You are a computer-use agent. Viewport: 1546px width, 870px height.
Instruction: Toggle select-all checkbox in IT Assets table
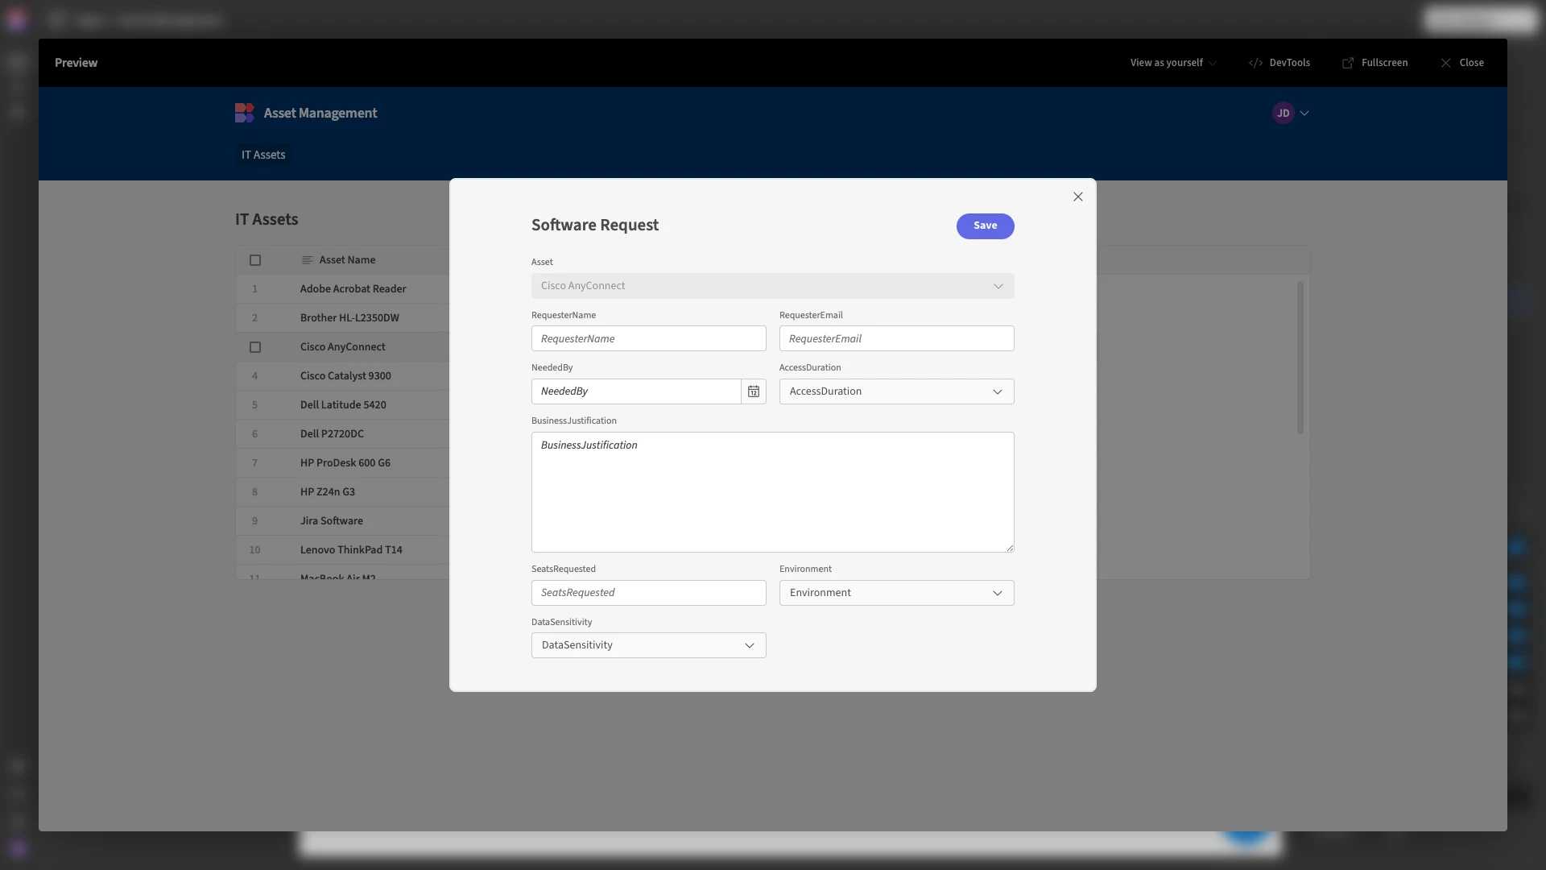point(255,260)
